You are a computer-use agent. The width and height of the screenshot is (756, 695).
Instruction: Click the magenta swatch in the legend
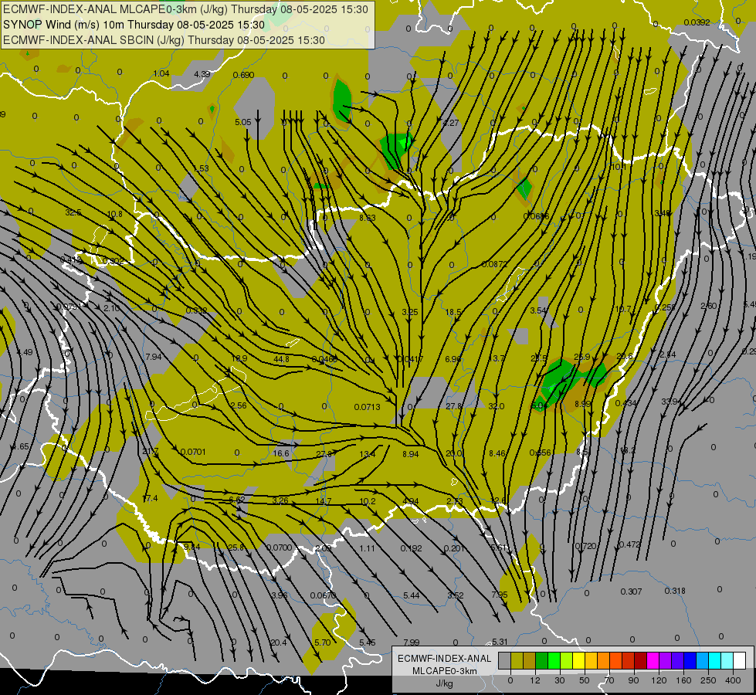[653, 661]
